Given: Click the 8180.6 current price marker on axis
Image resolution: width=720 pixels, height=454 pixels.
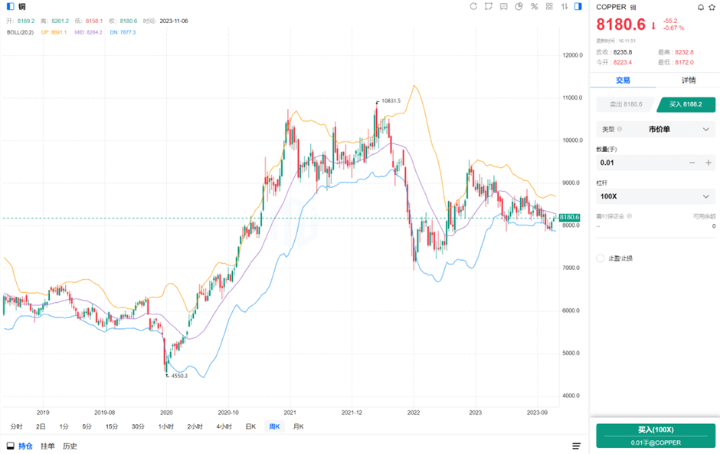Looking at the screenshot, I should [x=571, y=218].
